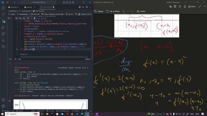Image resolution: width=207 pixels, height=116 pixels.
Task: Execute cell and below icon
Action: [x=24, y=18]
